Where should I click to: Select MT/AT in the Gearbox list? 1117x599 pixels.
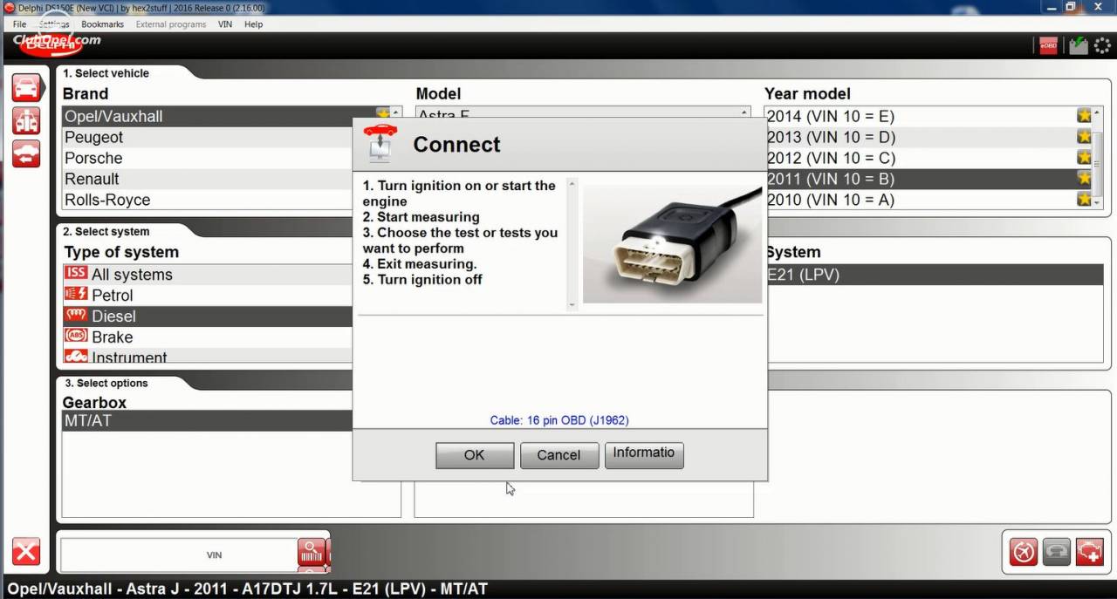pyautogui.click(x=208, y=421)
